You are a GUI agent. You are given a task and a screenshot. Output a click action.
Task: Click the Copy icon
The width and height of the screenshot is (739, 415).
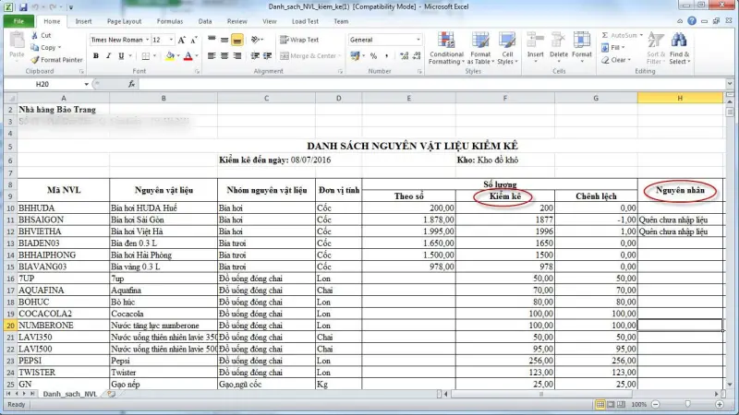(x=34, y=48)
